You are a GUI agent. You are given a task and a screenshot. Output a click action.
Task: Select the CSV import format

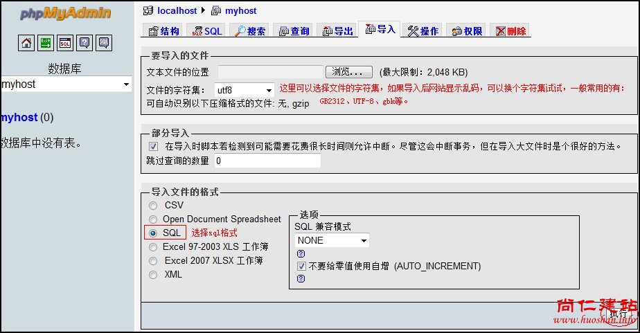coord(153,206)
